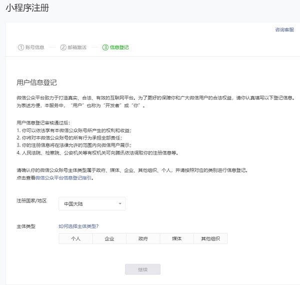
Task: Choose the 媒体 subject type option
Action: pyautogui.click(x=176, y=239)
